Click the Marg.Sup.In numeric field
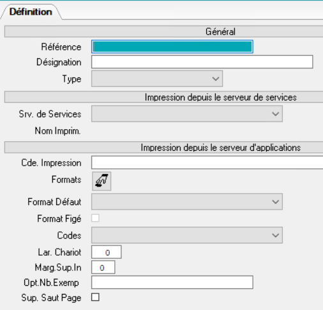Image resolution: width=323 pixels, height=310 pixels. pyautogui.click(x=103, y=267)
